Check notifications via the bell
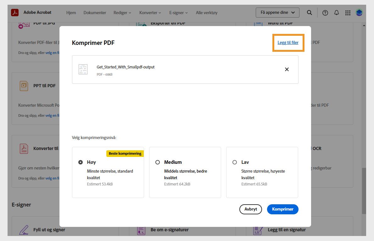The width and height of the screenshot is (374, 241). pos(336,13)
